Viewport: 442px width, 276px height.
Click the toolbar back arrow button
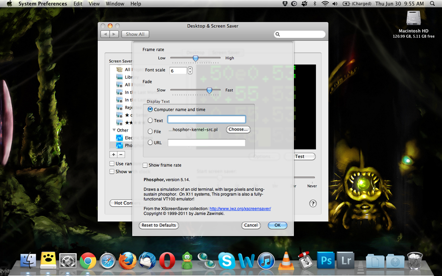105,34
